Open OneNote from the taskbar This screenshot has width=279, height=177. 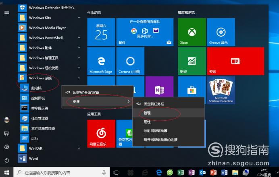(x=192, y=173)
